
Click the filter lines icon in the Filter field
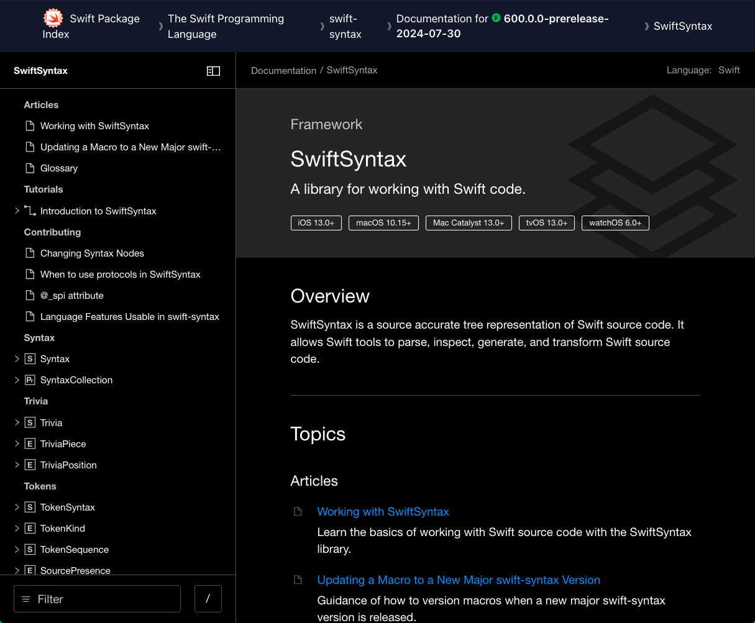(26, 599)
